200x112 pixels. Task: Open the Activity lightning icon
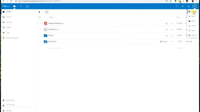(x=21, y=6)
